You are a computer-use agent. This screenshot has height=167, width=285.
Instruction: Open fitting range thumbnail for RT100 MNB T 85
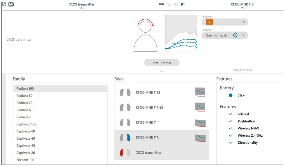200,92
